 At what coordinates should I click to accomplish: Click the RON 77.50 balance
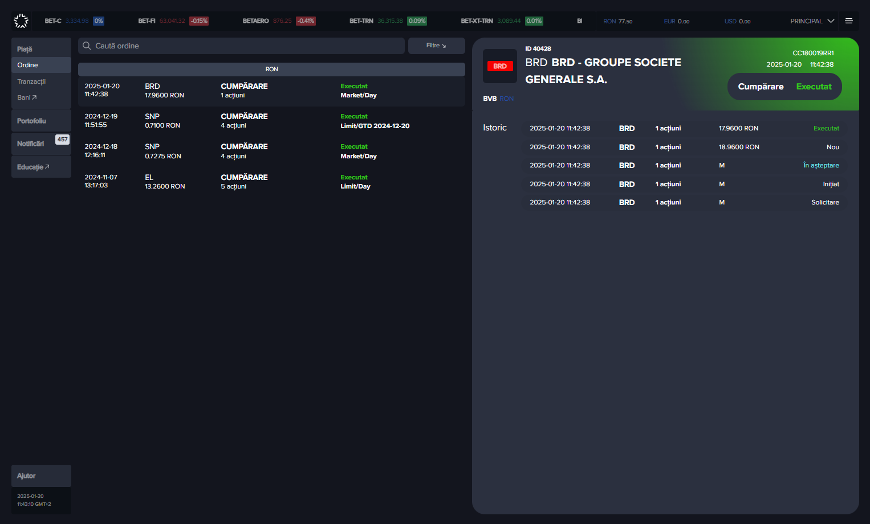617,22
